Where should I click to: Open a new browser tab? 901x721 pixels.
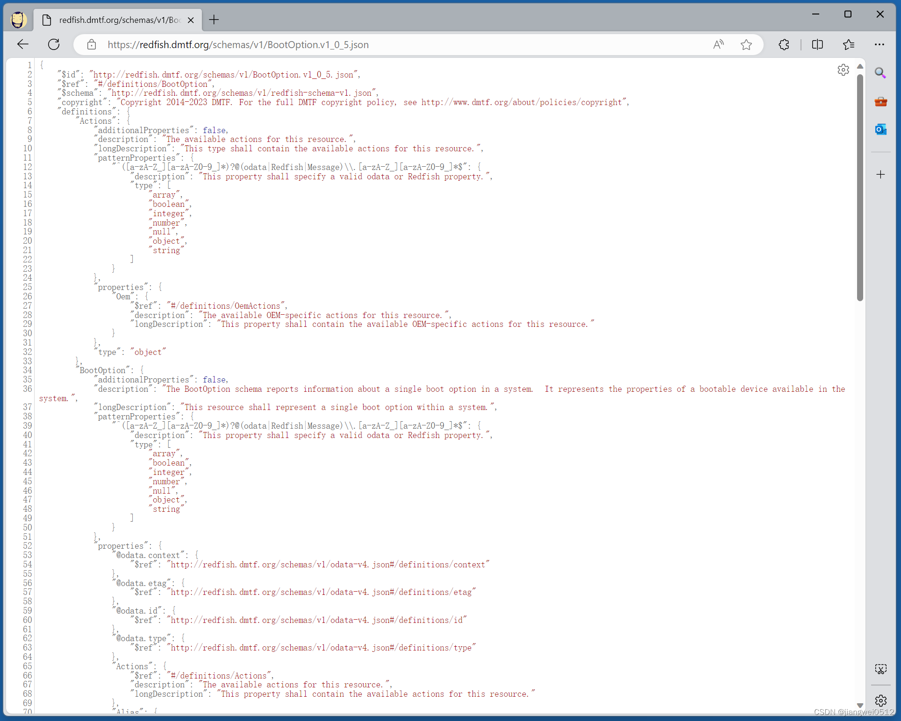pos(214,20)
